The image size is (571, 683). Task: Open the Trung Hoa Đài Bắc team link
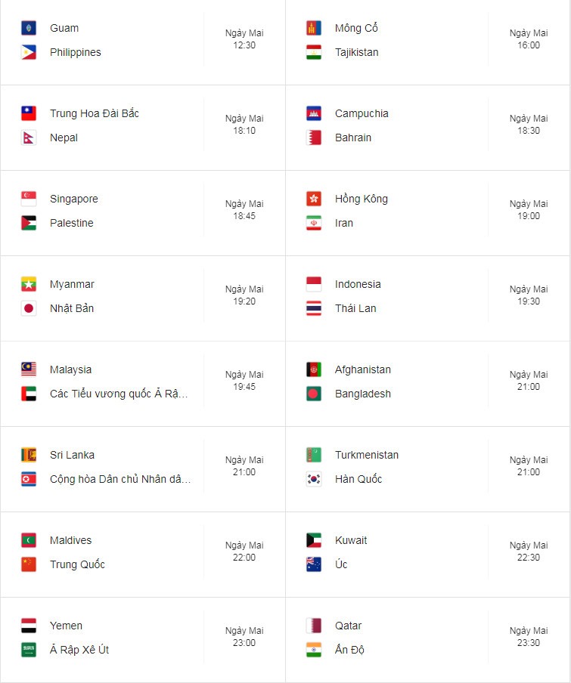pyautogui.click(x=94, y=113)
